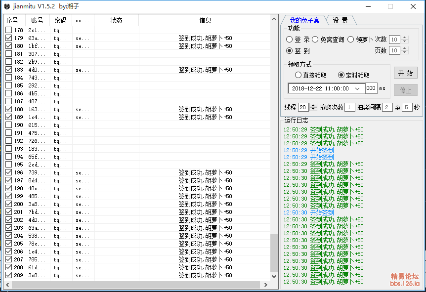Viewport: 426px width, 292px height.
Task: Increase the 线程 count with up arrow
Action: [313, 105]
